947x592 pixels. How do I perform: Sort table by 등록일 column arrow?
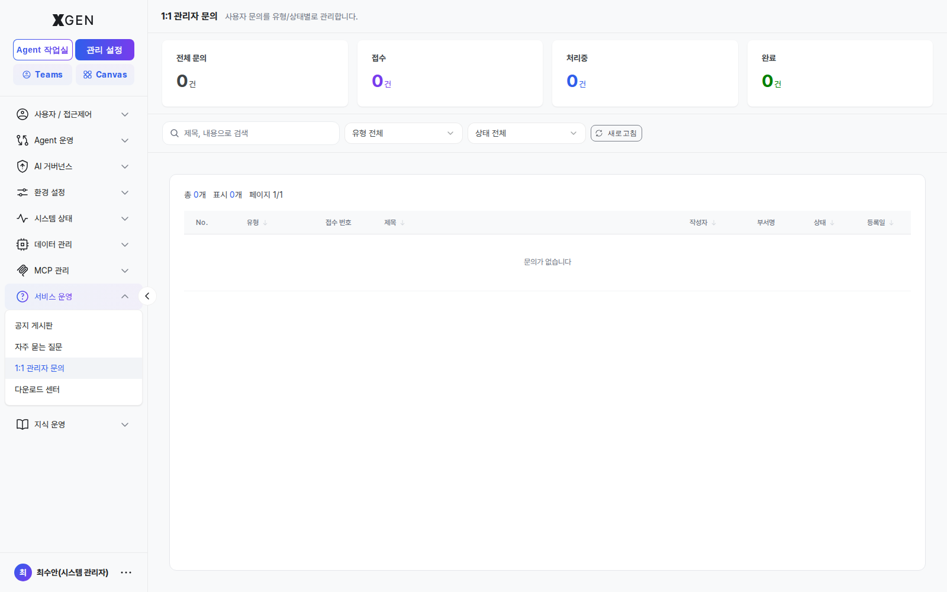[x=891, y=223]
